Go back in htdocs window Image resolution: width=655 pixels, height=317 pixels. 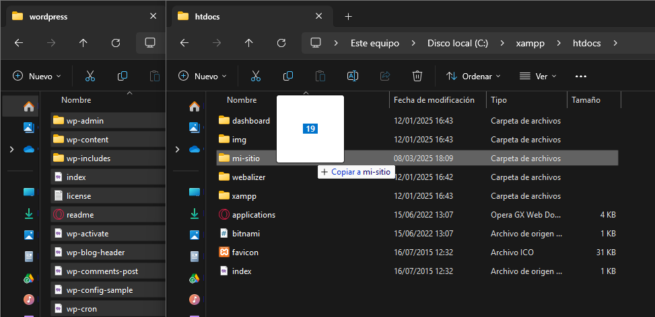click(184, 43)
